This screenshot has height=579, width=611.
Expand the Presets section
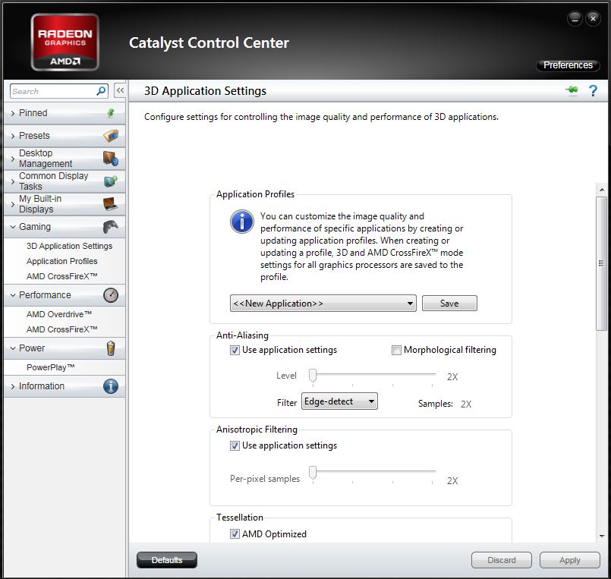click(x=13, y=136)
